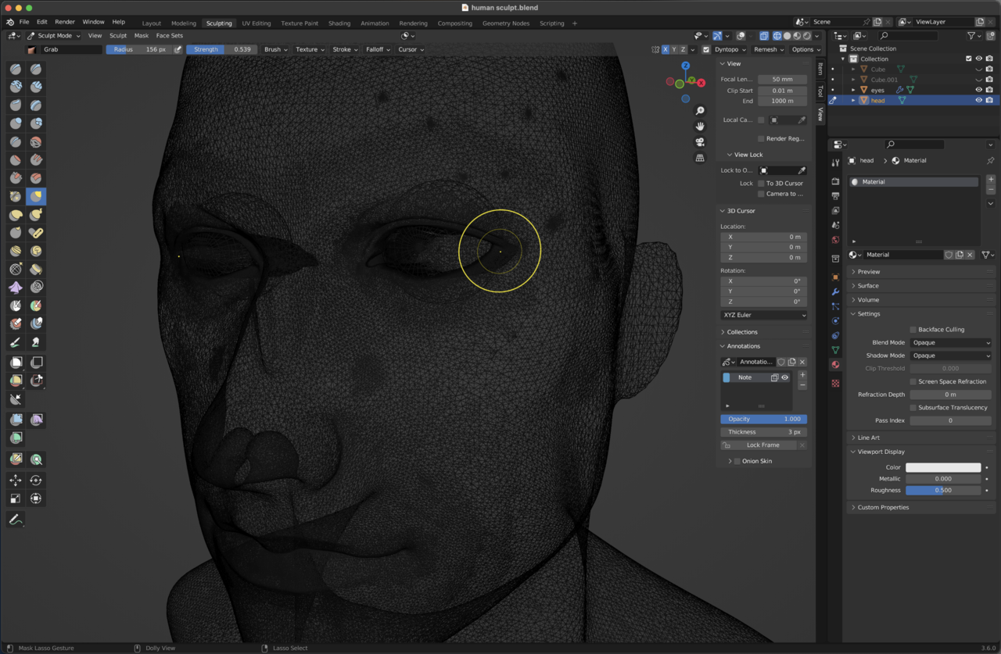Select the Box Mask tool
This screenshot has width=1001, height=654.
click(x=16, y=363)
